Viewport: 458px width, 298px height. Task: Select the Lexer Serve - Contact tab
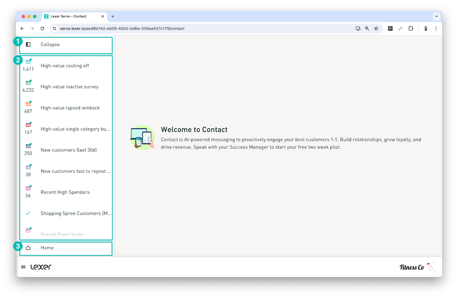(x=75, y=16)
